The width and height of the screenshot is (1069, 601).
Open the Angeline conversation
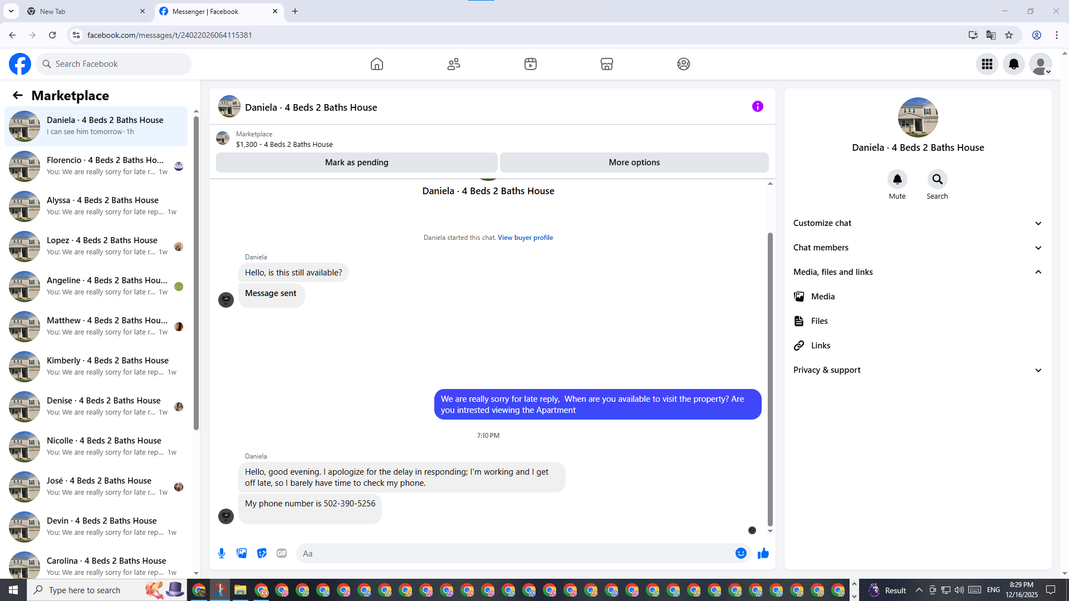point(96,286)
